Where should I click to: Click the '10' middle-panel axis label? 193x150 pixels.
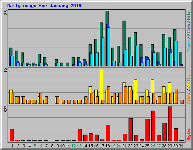pyautogui.click(x=6, y=70)
